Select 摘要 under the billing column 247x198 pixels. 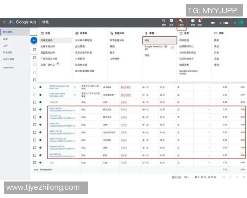pos(217,40)
